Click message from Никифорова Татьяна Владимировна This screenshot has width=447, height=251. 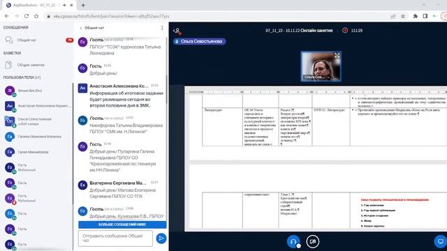coord(126,128)
